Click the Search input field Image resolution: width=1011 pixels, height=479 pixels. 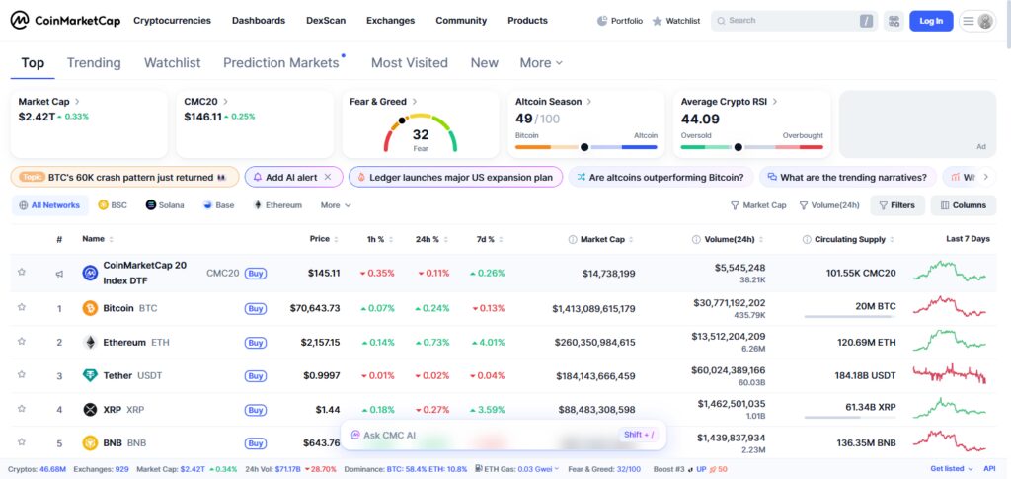(795, 21)
